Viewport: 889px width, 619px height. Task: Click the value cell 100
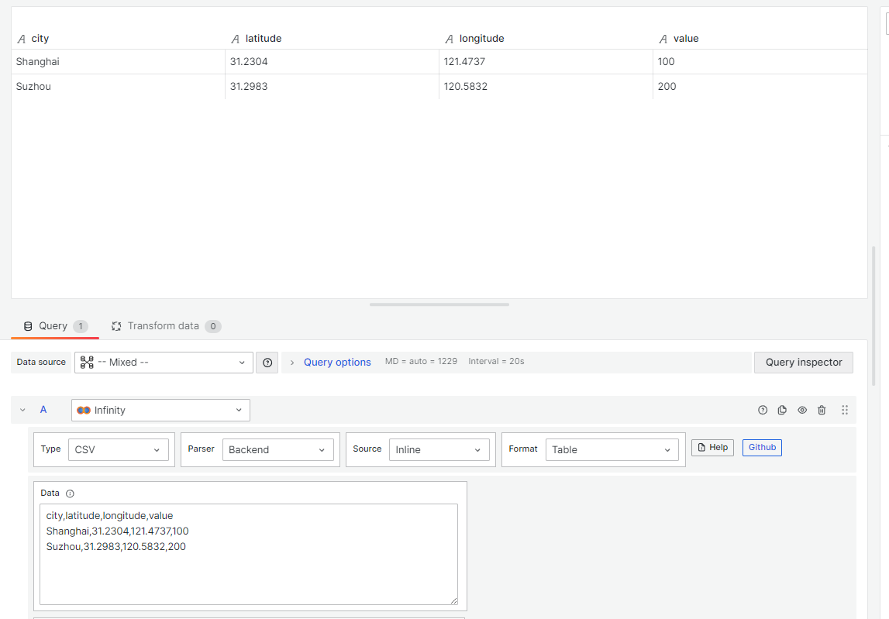760,62
